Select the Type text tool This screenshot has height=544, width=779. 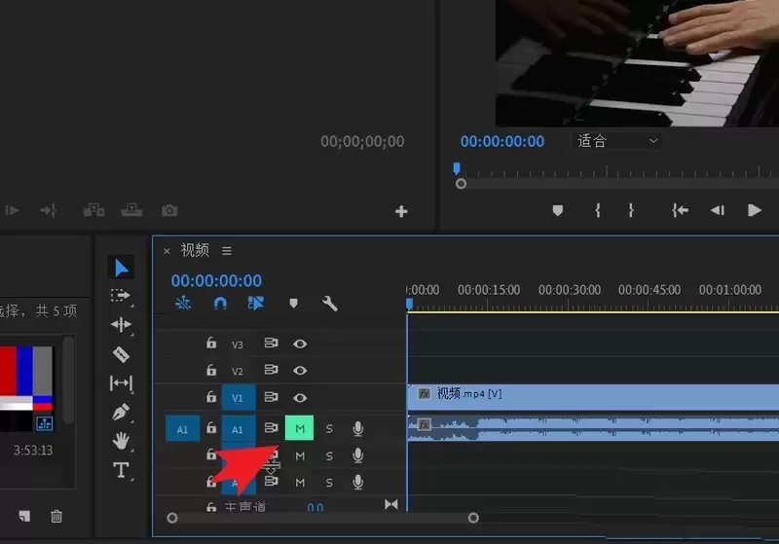tap(121, 470)
